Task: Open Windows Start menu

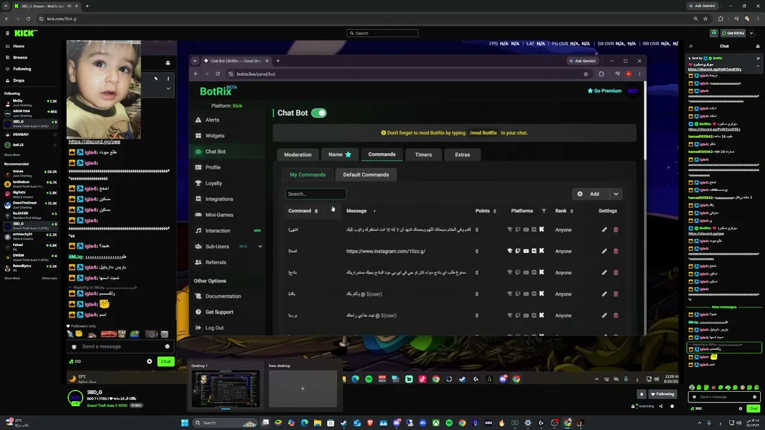Action: (x=185, y=423)
